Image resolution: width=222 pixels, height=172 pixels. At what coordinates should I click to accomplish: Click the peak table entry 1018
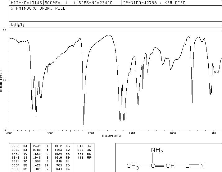(58, 157)
